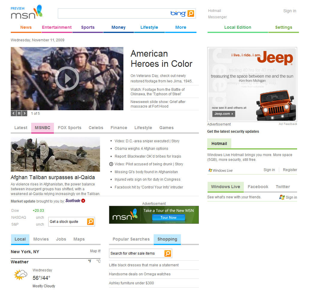This screenshot has height=290, width=316.
Task: Switch to the Movies tab
Action: click(x=41, y=239)
